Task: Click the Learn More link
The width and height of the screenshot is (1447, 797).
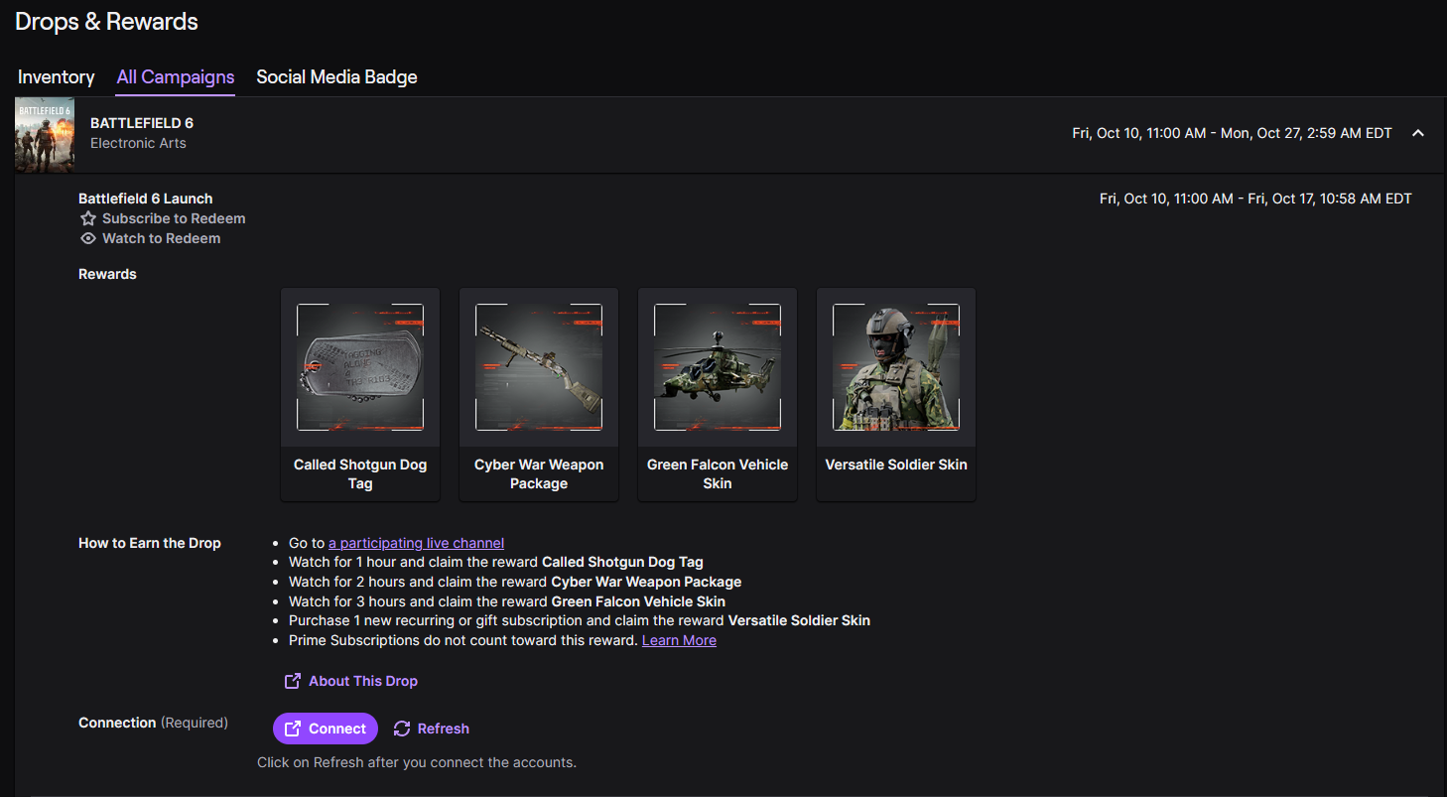Action: [x=679, y=640]
